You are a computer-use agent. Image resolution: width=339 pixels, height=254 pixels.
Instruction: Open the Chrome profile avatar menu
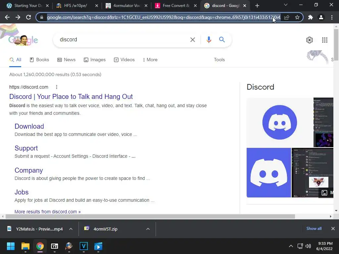click(321, 17)
